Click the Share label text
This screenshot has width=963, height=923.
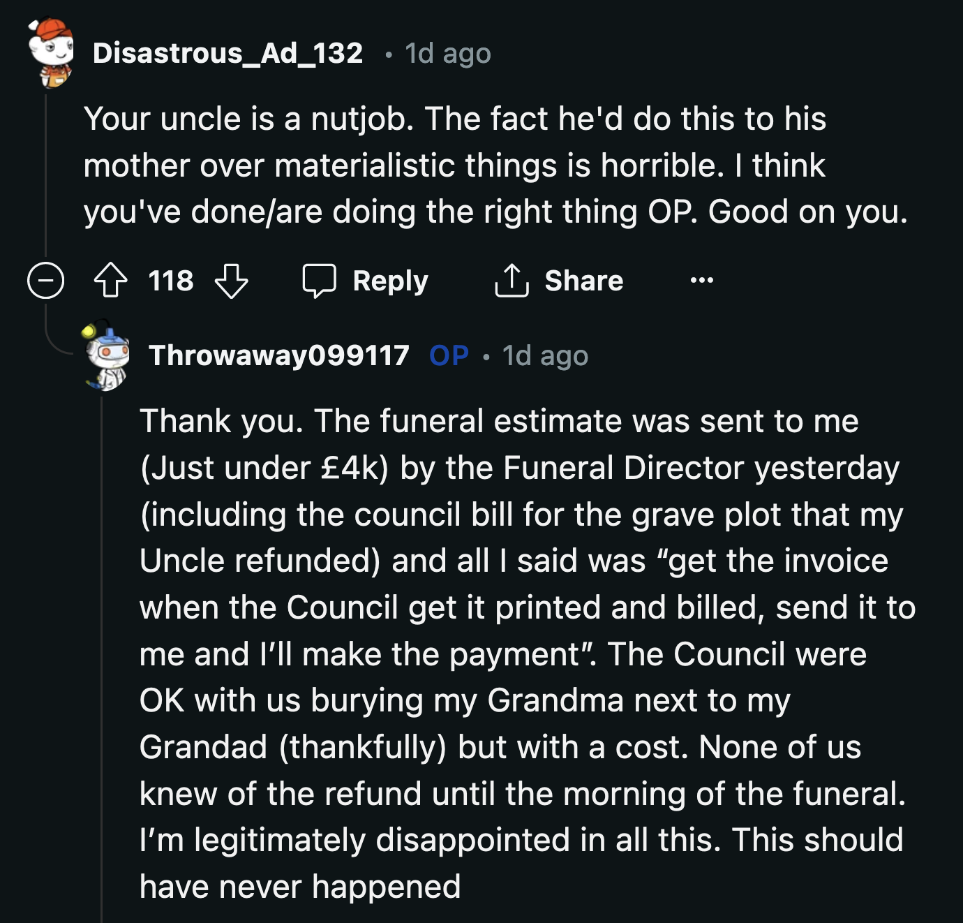[x=585, y=281]
